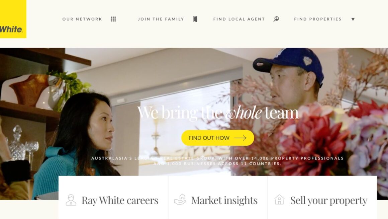Open the grid icon beside Our Network

(x=113, y=19)
